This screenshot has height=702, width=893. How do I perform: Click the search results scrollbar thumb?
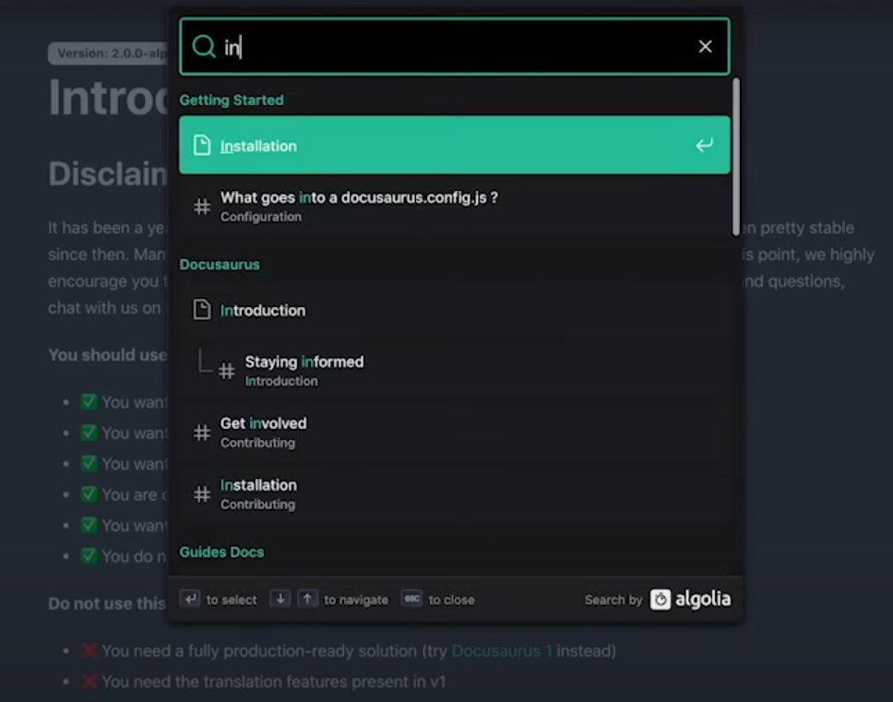pos(736,157)
